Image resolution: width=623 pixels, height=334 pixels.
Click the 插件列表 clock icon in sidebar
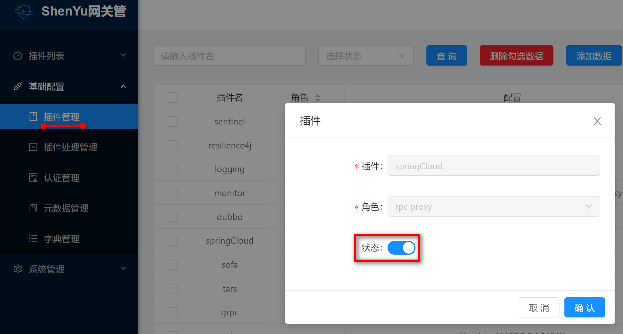pos(18,55)
